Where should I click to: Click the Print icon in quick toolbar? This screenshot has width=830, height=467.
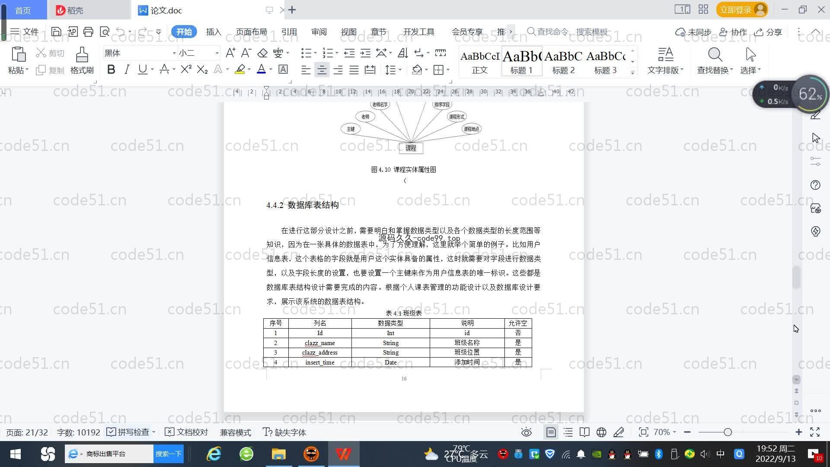click(88, 32)
